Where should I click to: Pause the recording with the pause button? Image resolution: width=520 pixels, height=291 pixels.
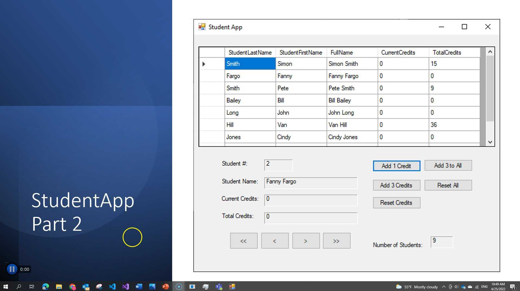pyautogui.click(x=12, y=269)
